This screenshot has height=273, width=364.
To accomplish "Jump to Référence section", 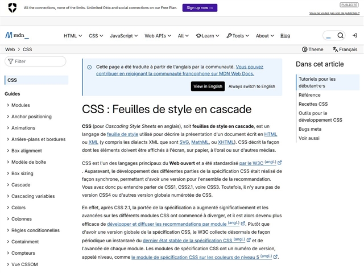I will (x=309, y=95).
